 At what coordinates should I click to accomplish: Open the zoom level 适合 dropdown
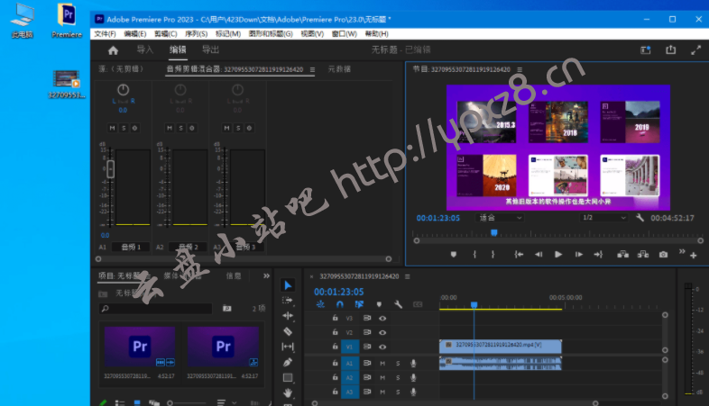click(500, 218)
